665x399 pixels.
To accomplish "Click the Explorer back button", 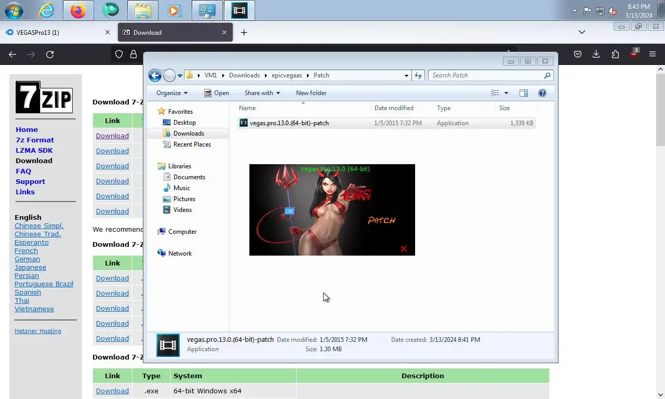I will tap(155, 75).
